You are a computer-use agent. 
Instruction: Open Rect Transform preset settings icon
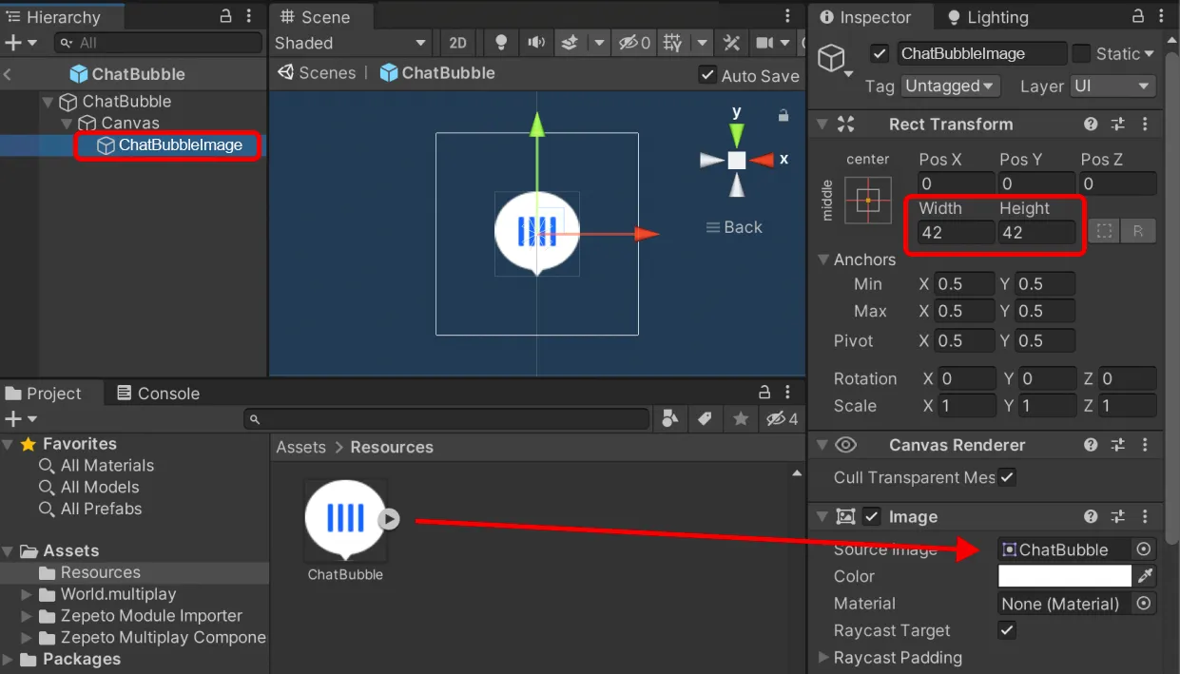(1118, 124)
